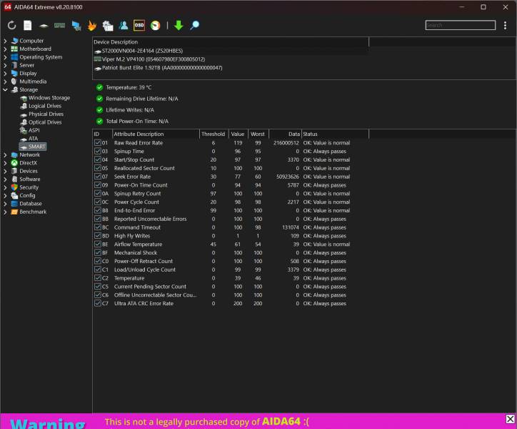Select the Patriot Burst Elite drive icon

point(98,68)
